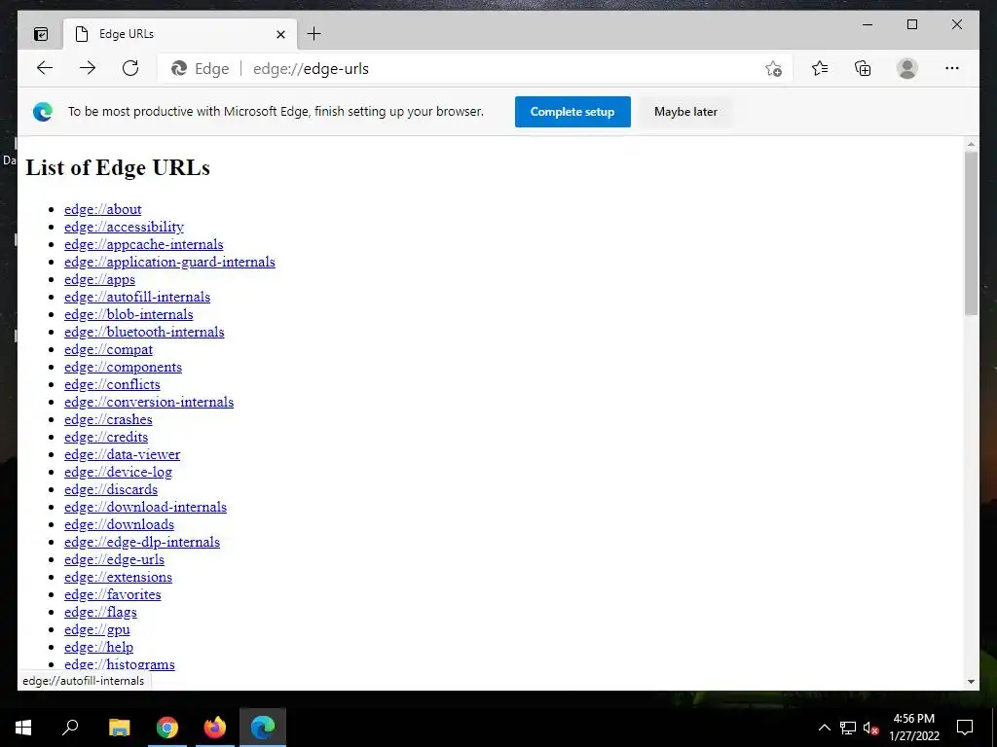Click Complete setup button
Screen dimensions: 997x747
(572, 112)
